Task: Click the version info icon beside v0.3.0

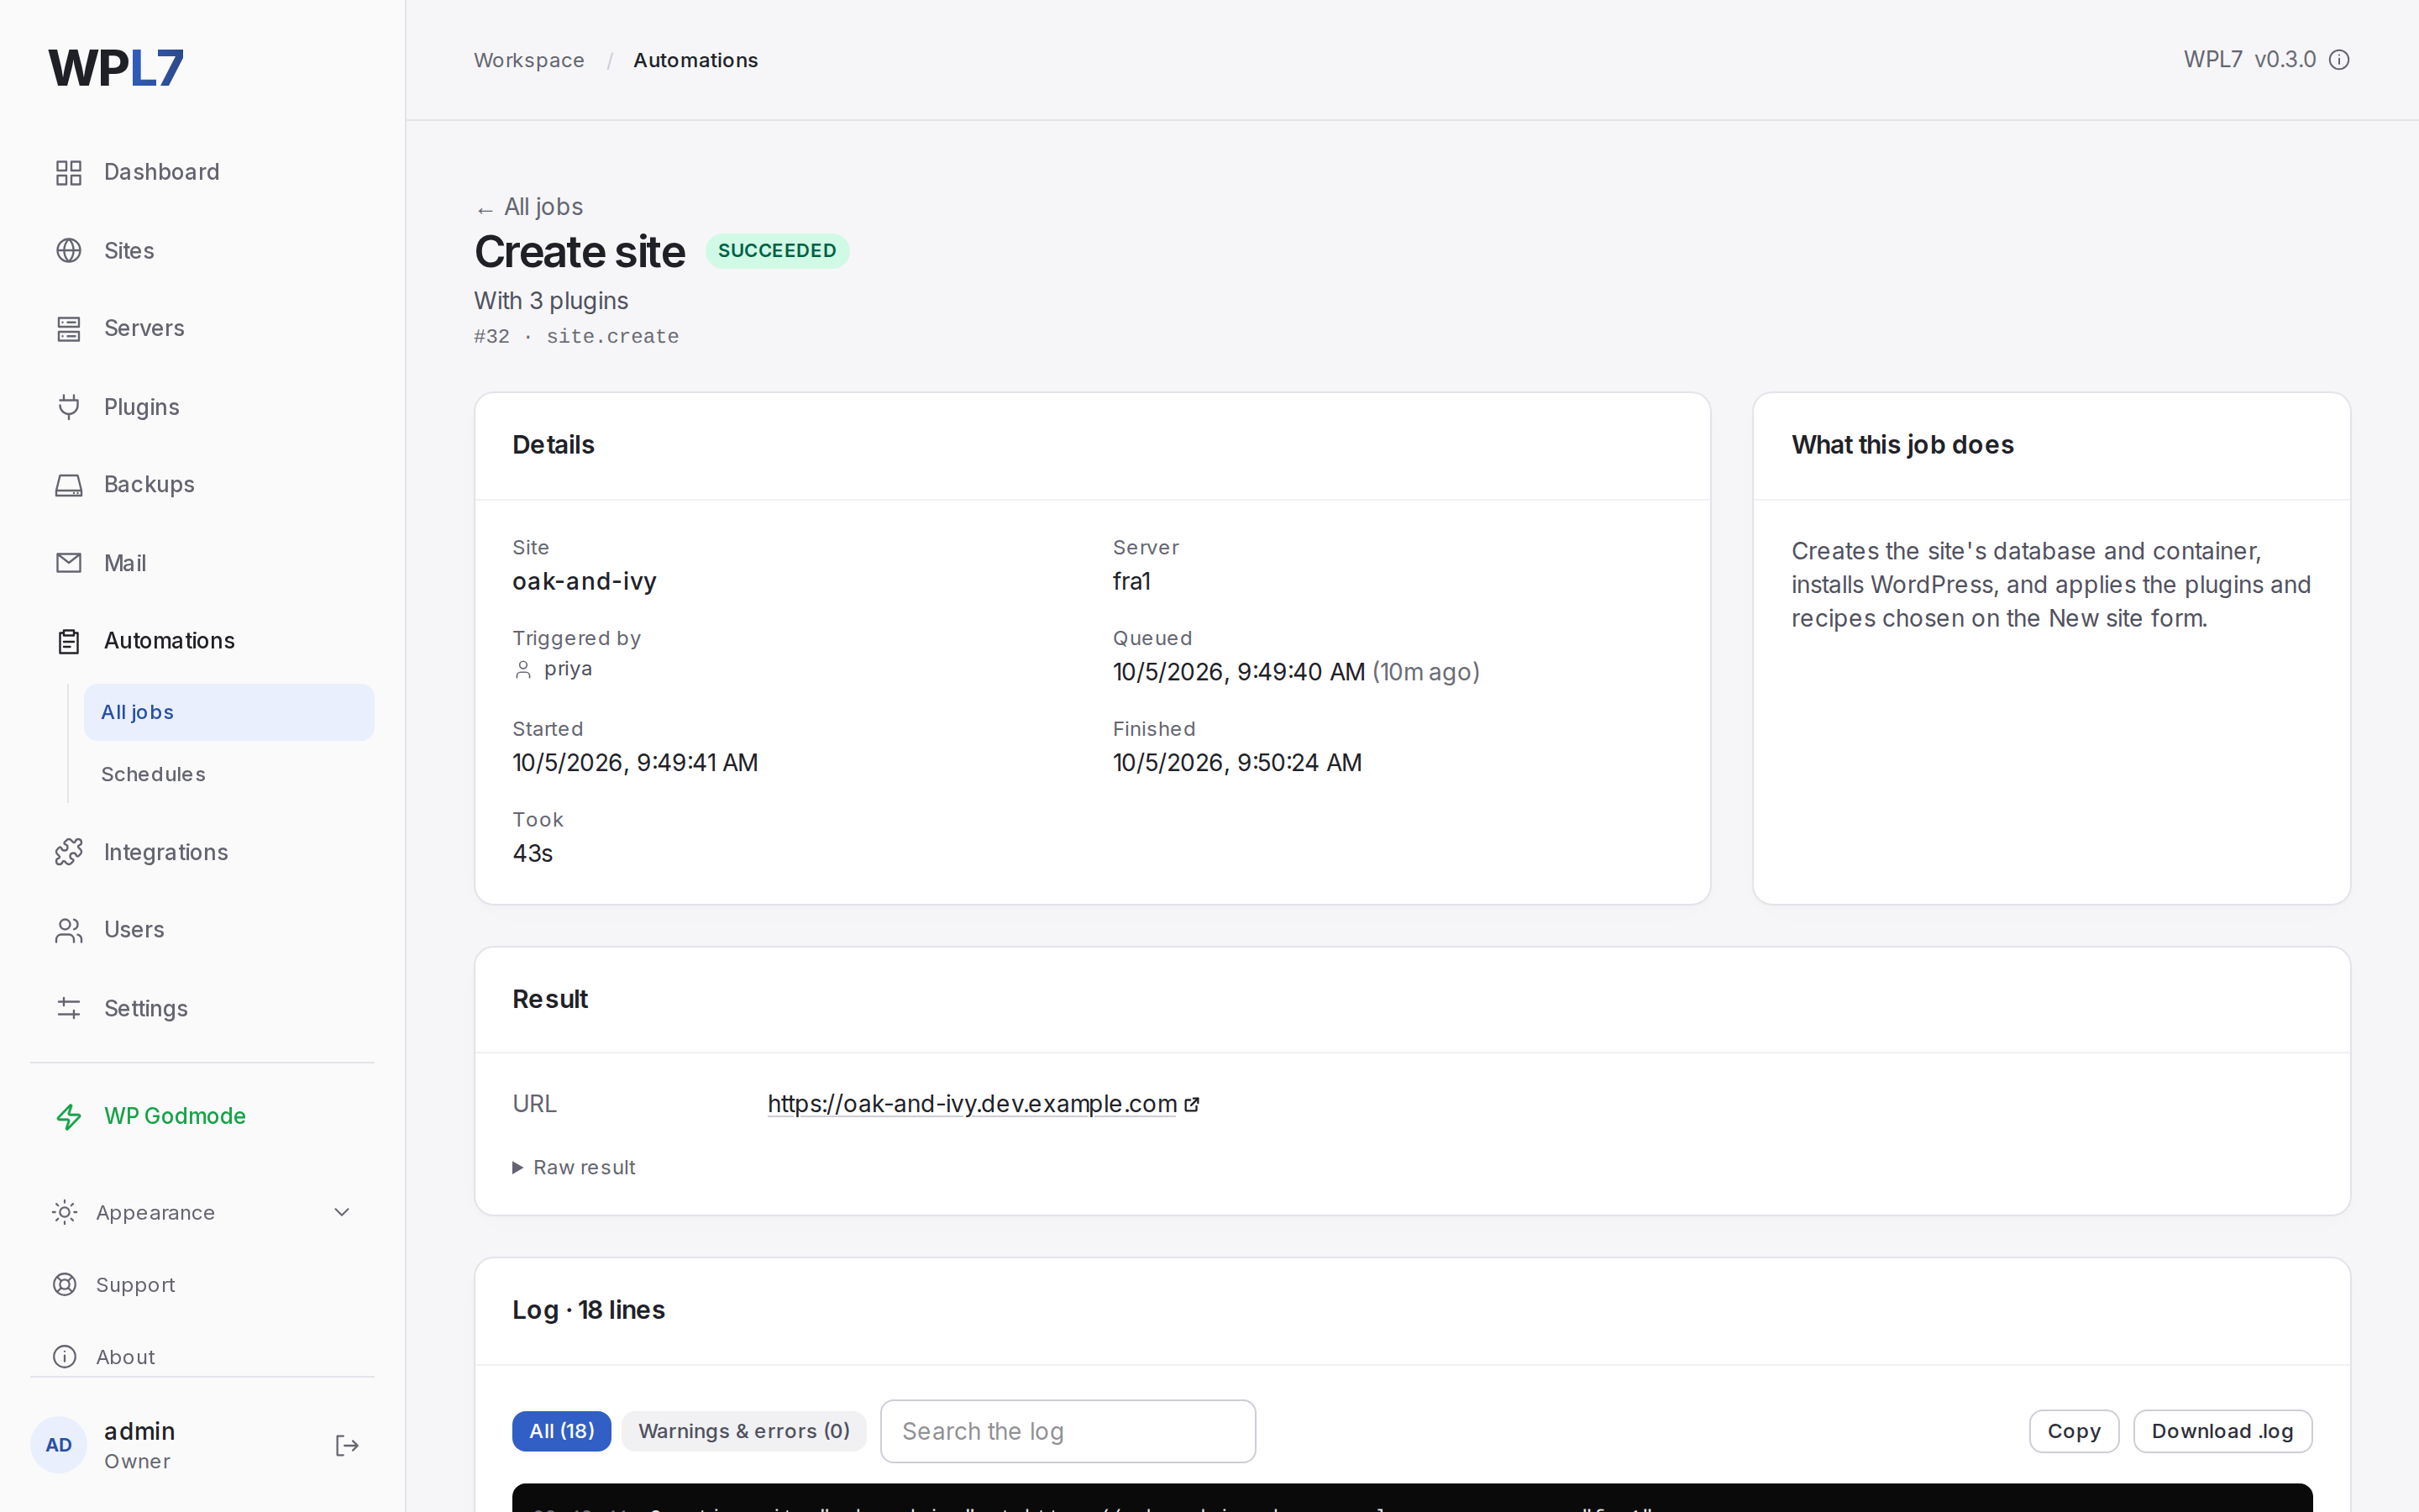Action: click(x=2339, y=60)
